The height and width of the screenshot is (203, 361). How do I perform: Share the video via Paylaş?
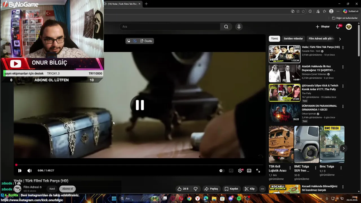coord(211,189)
